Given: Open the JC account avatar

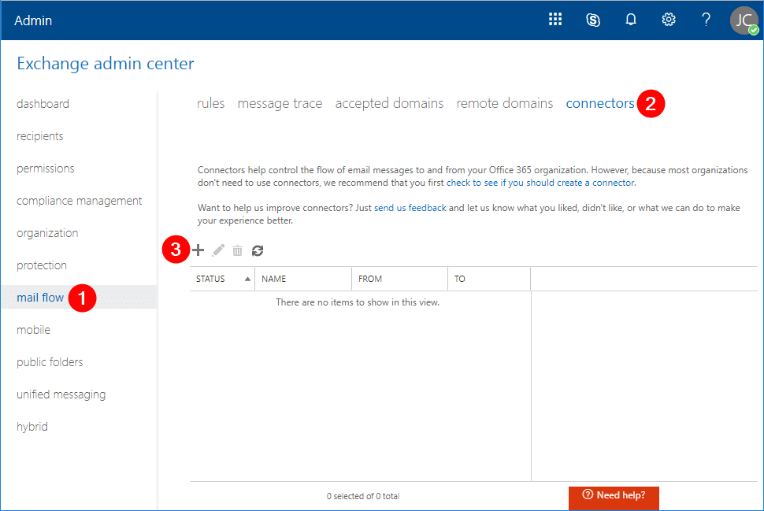Looking at the screenshot, I should coord(744,20).
